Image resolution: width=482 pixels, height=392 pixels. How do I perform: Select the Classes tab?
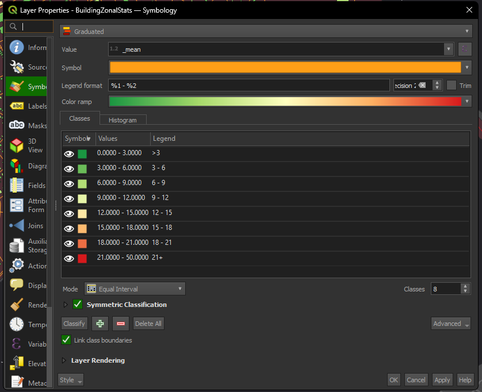click(x=79, y=118)
